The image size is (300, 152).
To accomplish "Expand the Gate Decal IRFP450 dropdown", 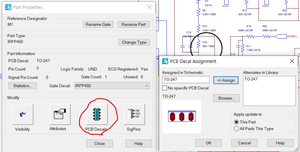I will coord(146,86).
